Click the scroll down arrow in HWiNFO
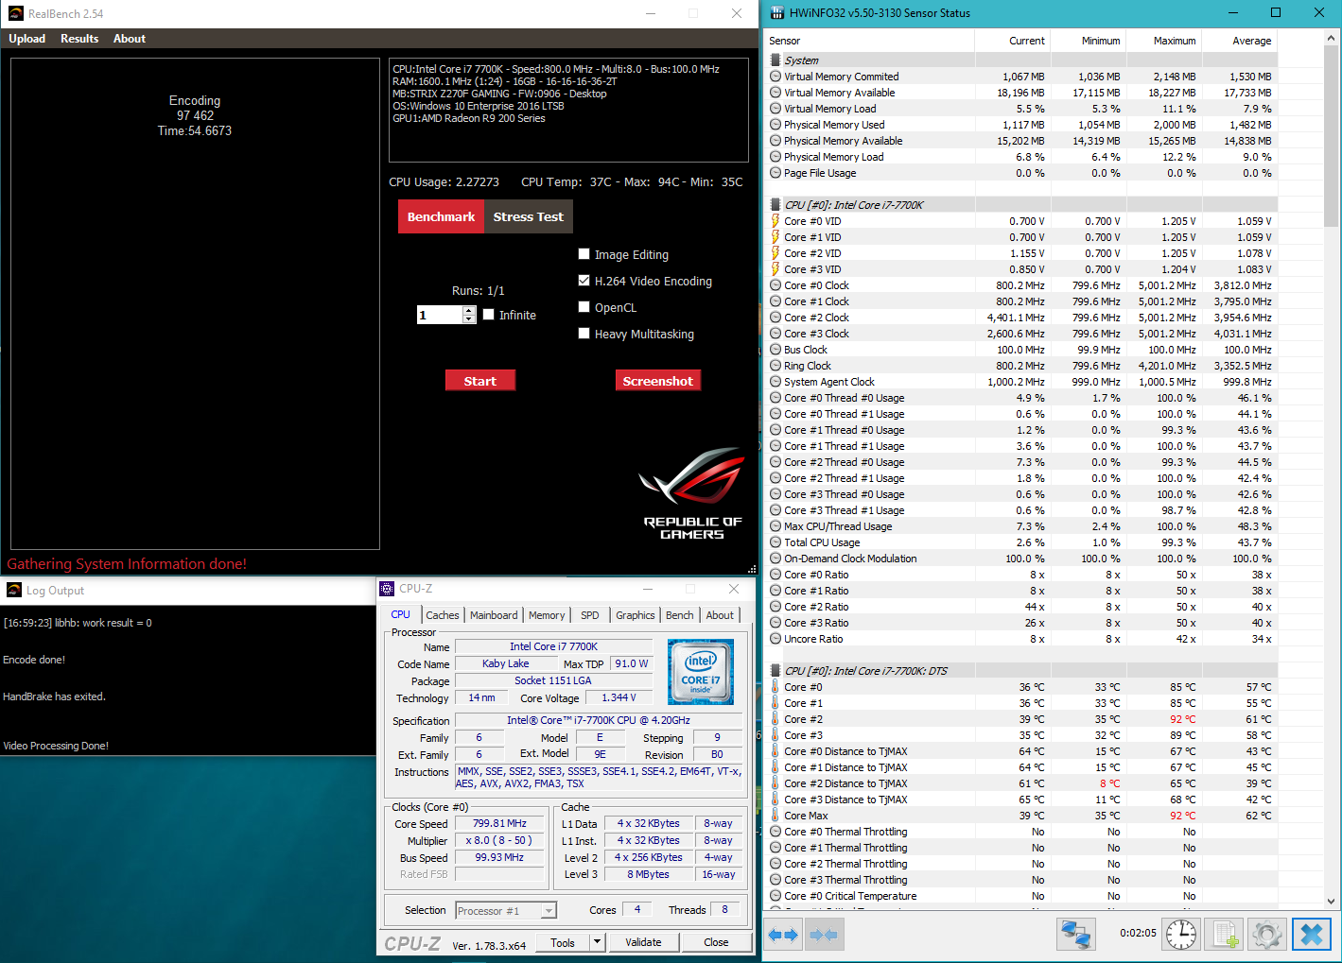 (1332, 902)
